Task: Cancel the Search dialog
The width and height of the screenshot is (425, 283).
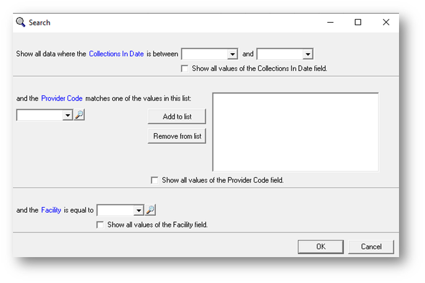Action: tap(371, 247)
